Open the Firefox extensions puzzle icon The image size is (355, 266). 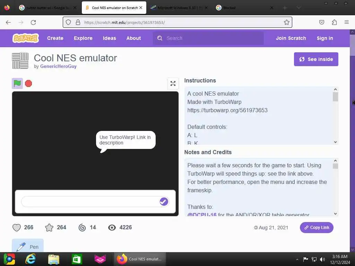point(334,22)
